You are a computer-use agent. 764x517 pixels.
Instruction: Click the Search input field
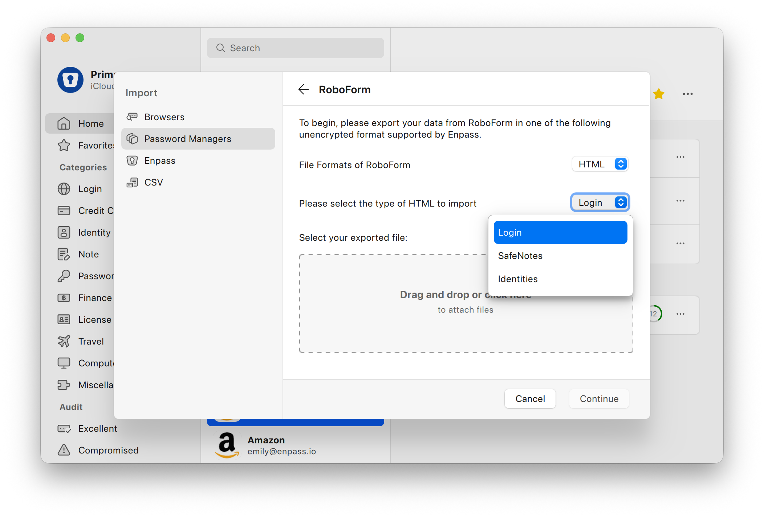point(296,48)
